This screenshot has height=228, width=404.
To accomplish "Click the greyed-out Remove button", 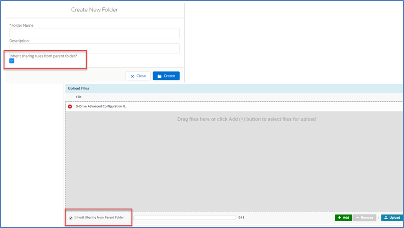I will click(364, 217).
